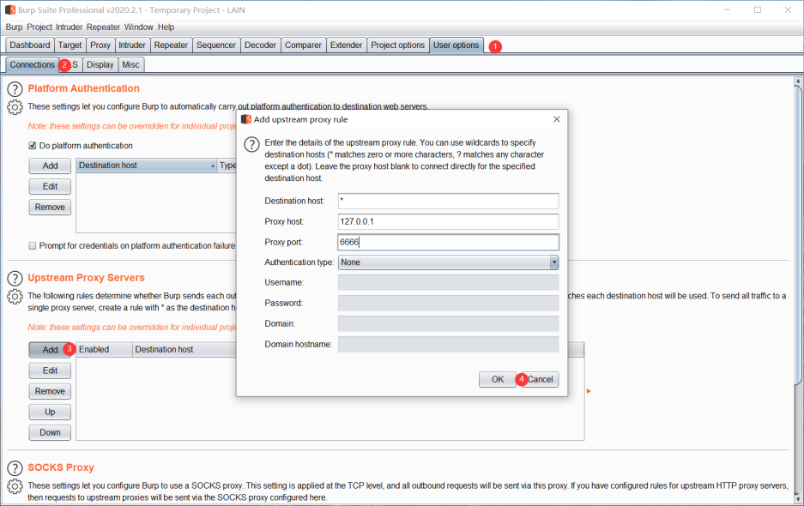Select the Misc sub-tab
The width and height of the screenshot is (804, 506).
coord(130,64)
